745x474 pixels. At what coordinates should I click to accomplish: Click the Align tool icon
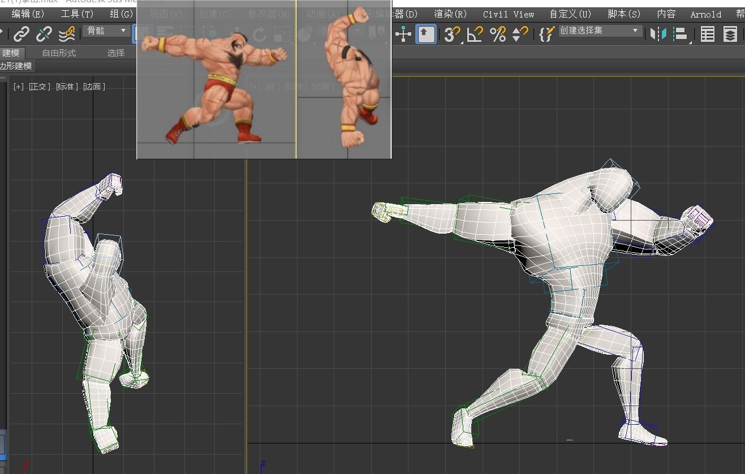point(681,35)
